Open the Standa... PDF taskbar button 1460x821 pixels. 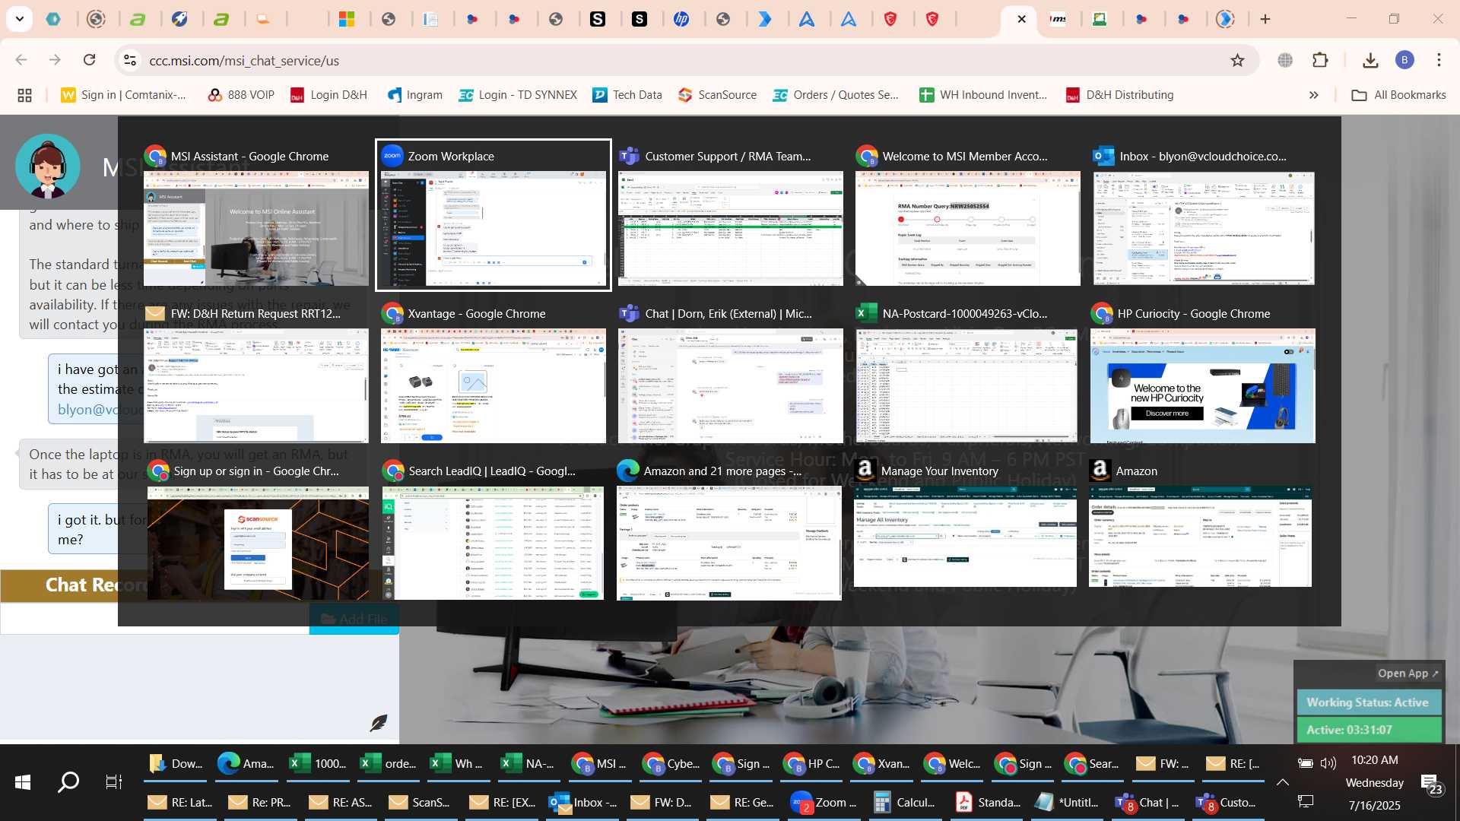pos(988,802)
